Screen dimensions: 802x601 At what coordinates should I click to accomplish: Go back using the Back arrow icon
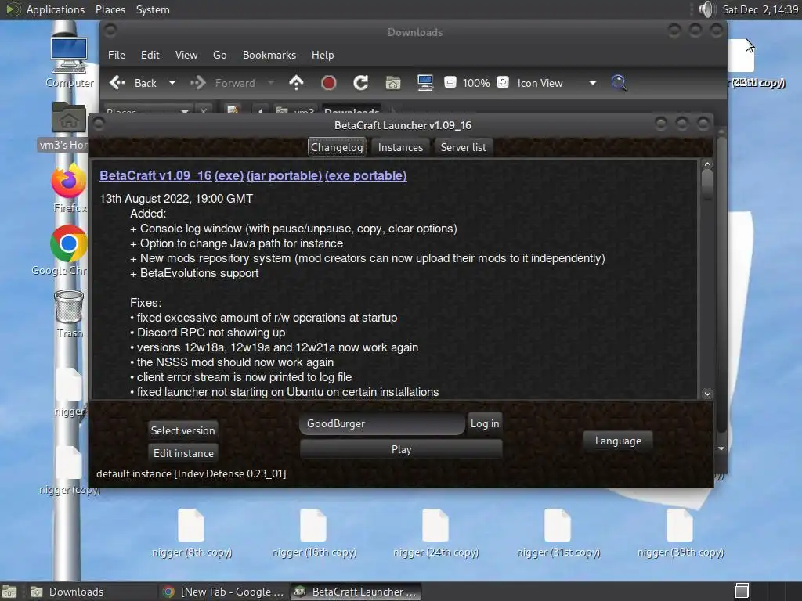tap(117, 83)
